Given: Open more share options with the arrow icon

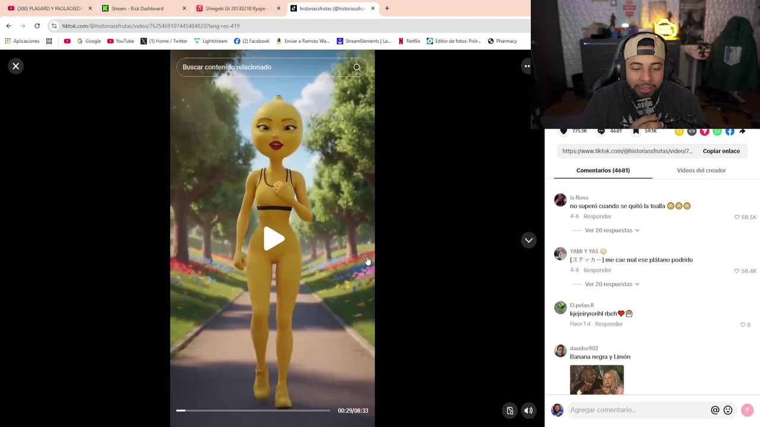Looking at the screenshot, I should [742, 131].
